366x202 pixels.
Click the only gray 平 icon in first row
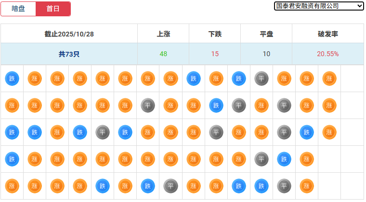[x=261, y=79]
